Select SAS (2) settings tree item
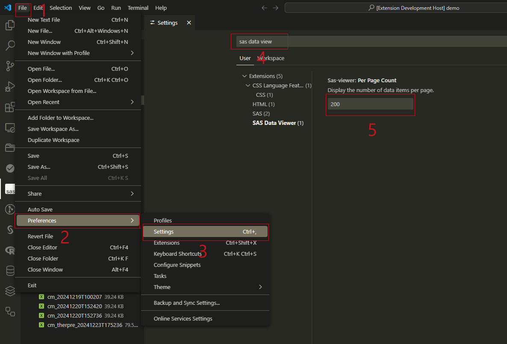Viewport: 507px width, 344px height. pos(261,113)
